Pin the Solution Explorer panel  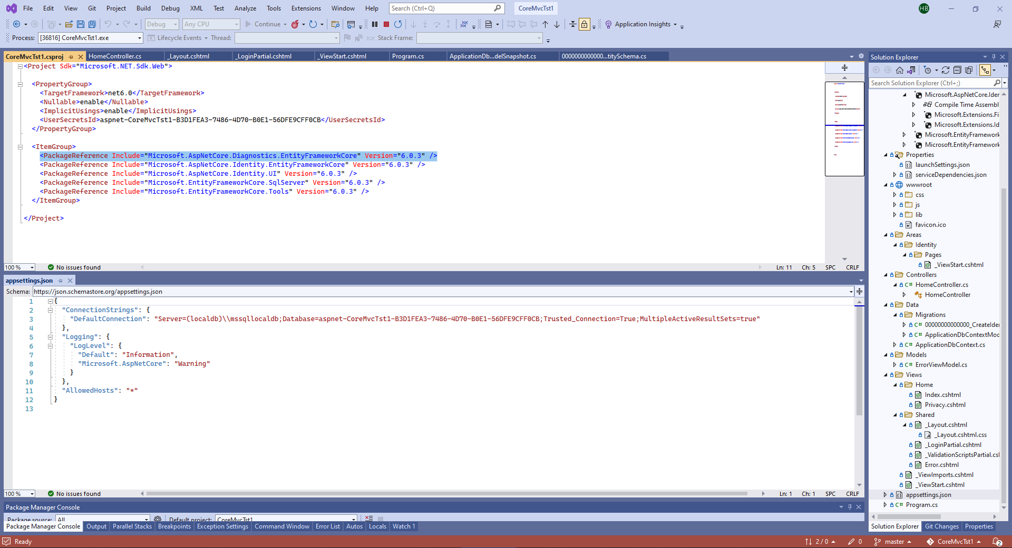pos(994,57)
